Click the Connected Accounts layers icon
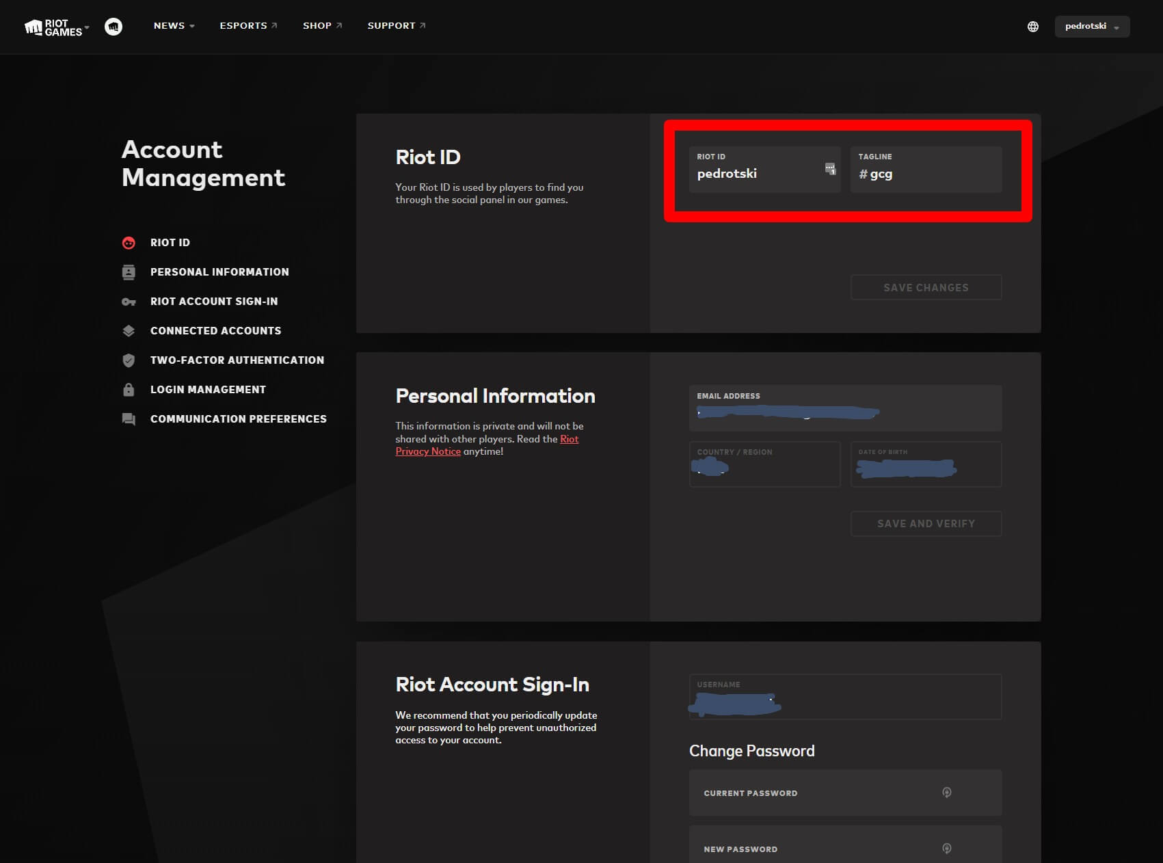1163x863 pixels. pos(129,331)
